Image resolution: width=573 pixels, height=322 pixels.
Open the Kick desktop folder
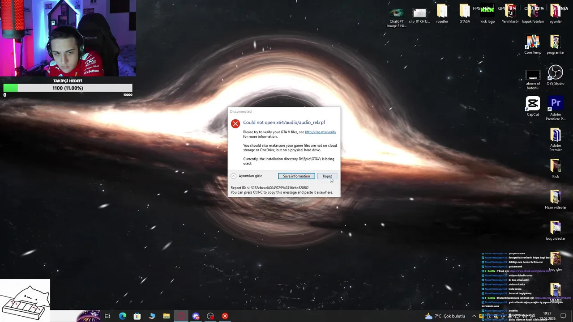pyautogui.click(x=556, y=169)
